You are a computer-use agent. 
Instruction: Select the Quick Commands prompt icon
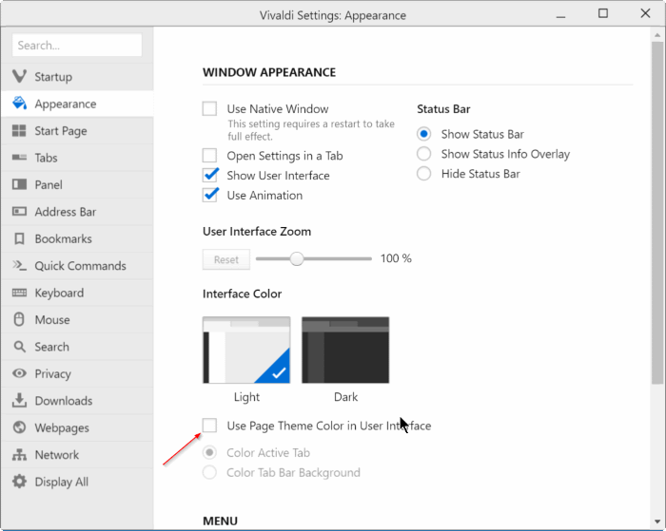click(x=19, y=266)
